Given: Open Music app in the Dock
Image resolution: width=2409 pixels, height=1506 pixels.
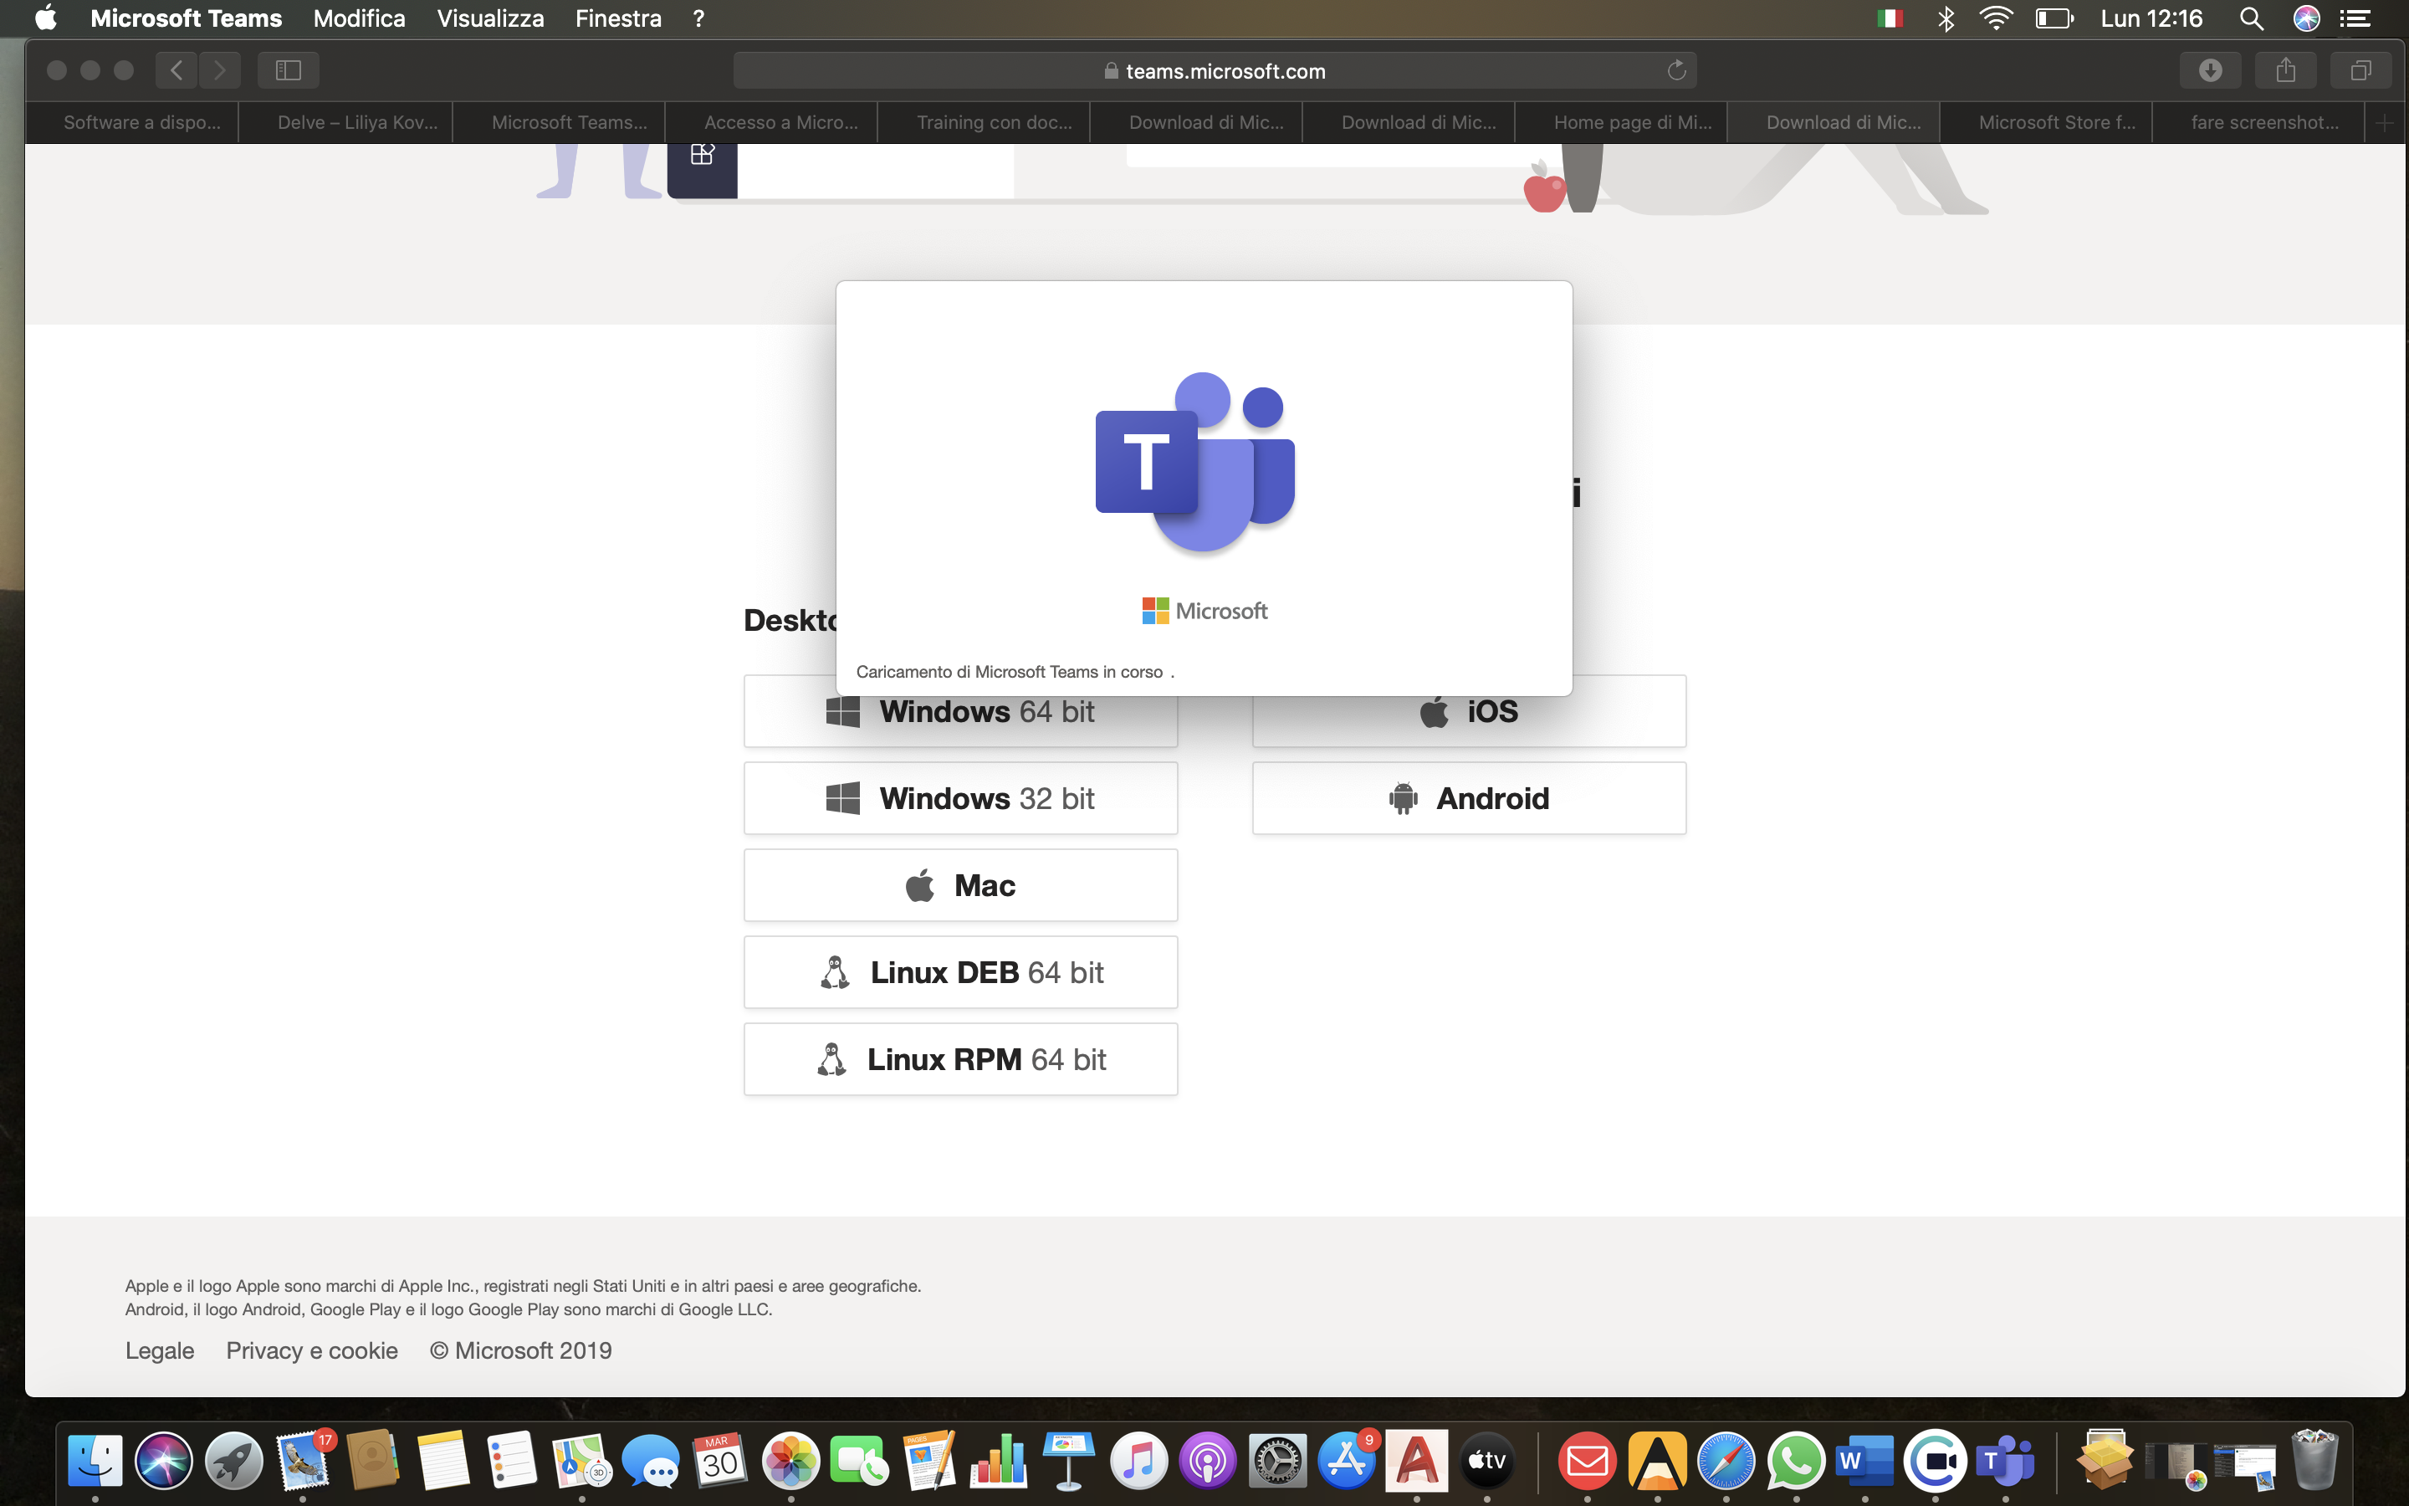Looking at the screenshot, I should (x=1138, y=1461).
